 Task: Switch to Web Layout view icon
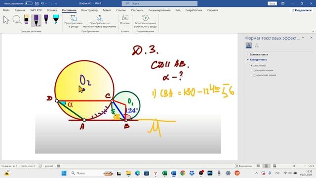point(275,166)
